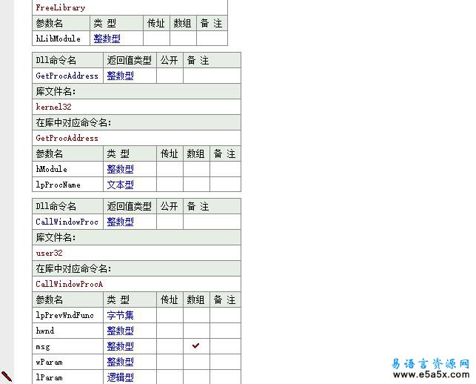The image size is (476, 384).
Task: Select the hwnd parameter name
Action: tap(45, 331)
